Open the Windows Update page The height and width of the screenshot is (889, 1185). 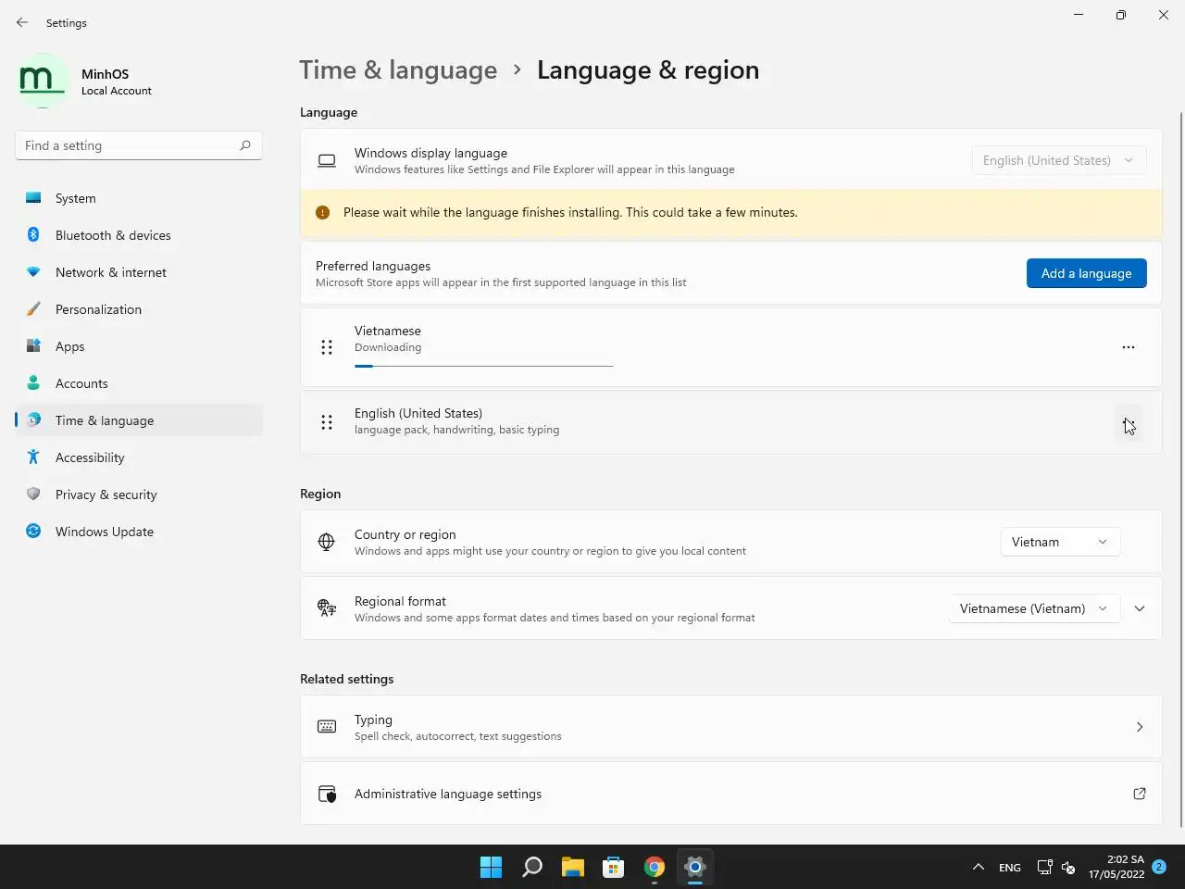[139, 532]
